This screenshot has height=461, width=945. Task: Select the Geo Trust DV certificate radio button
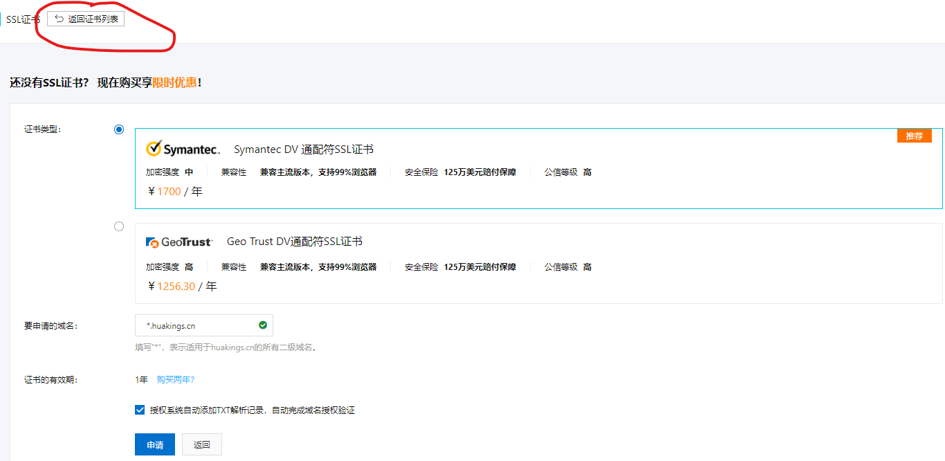(x=119, y=226)
